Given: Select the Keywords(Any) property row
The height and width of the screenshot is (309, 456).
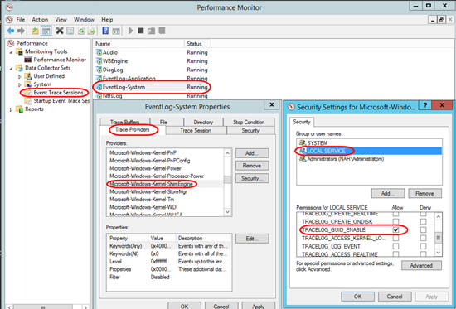Looking at the screenshot, I should coord(169,246).
